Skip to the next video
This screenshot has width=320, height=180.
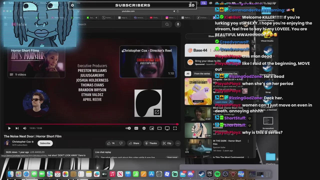[x=17, y=128]
